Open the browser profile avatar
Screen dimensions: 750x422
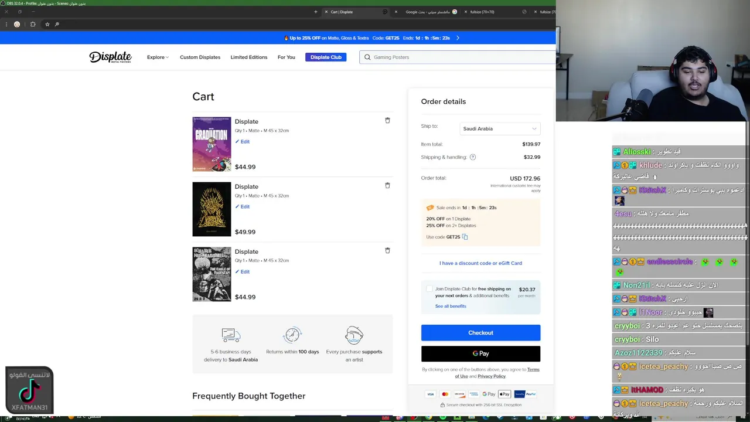[x=17, y=24]
